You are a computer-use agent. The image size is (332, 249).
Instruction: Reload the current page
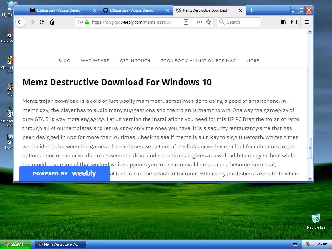click(42, 22)
